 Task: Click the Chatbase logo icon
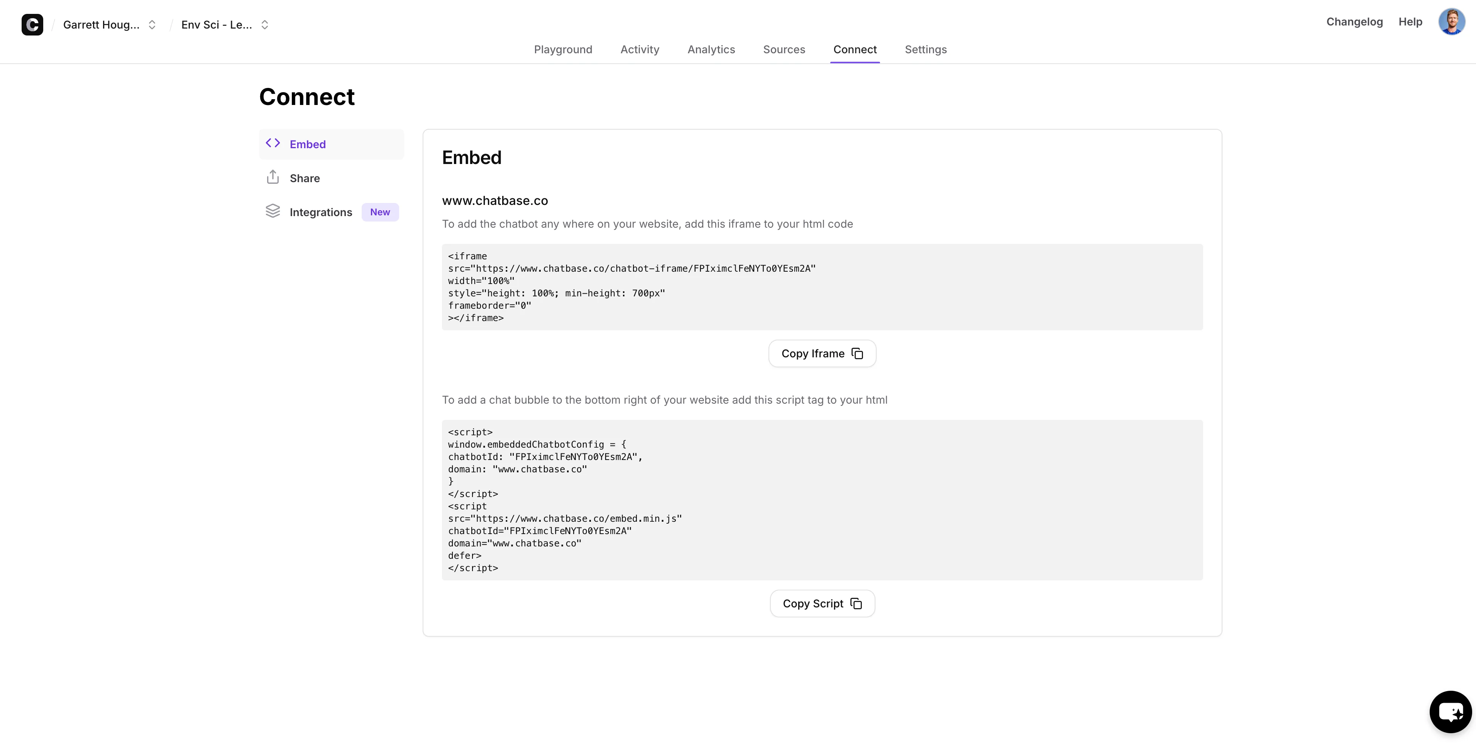32,25
